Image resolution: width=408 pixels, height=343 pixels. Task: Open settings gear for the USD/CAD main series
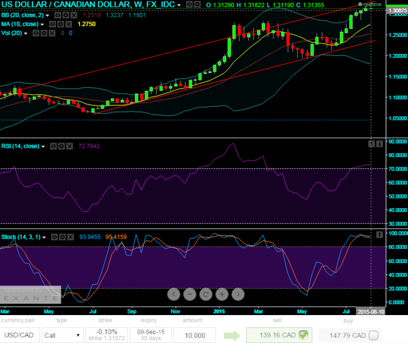click(x=197, y=4)
